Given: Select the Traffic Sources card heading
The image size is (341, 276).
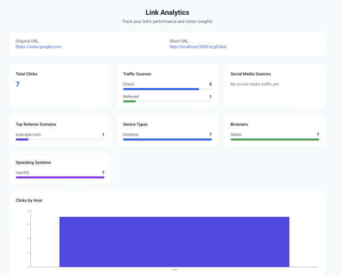Looking at the screenshot, I should (x=137, y=74).
